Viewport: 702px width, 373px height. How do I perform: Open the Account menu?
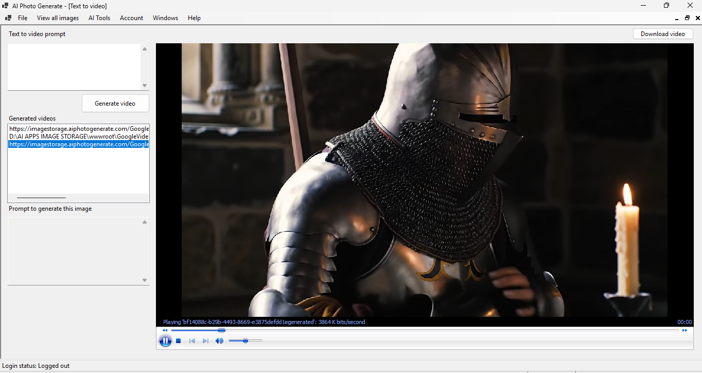[131, 18]
